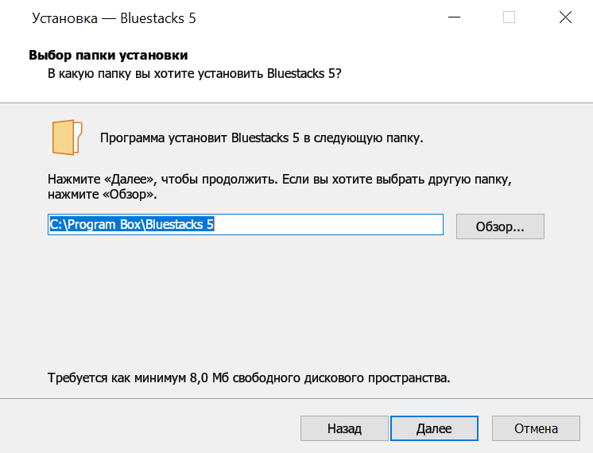Click the 'Требуется как минимум 8,0 Мб' text
Image resolution: width=593 pixels, height=453 pixels.
point(138,377)
